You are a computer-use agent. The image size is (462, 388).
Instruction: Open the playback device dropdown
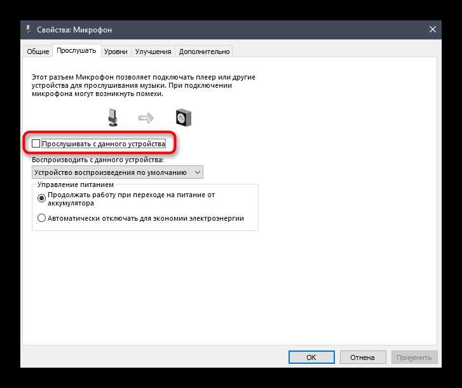(118, 172)
